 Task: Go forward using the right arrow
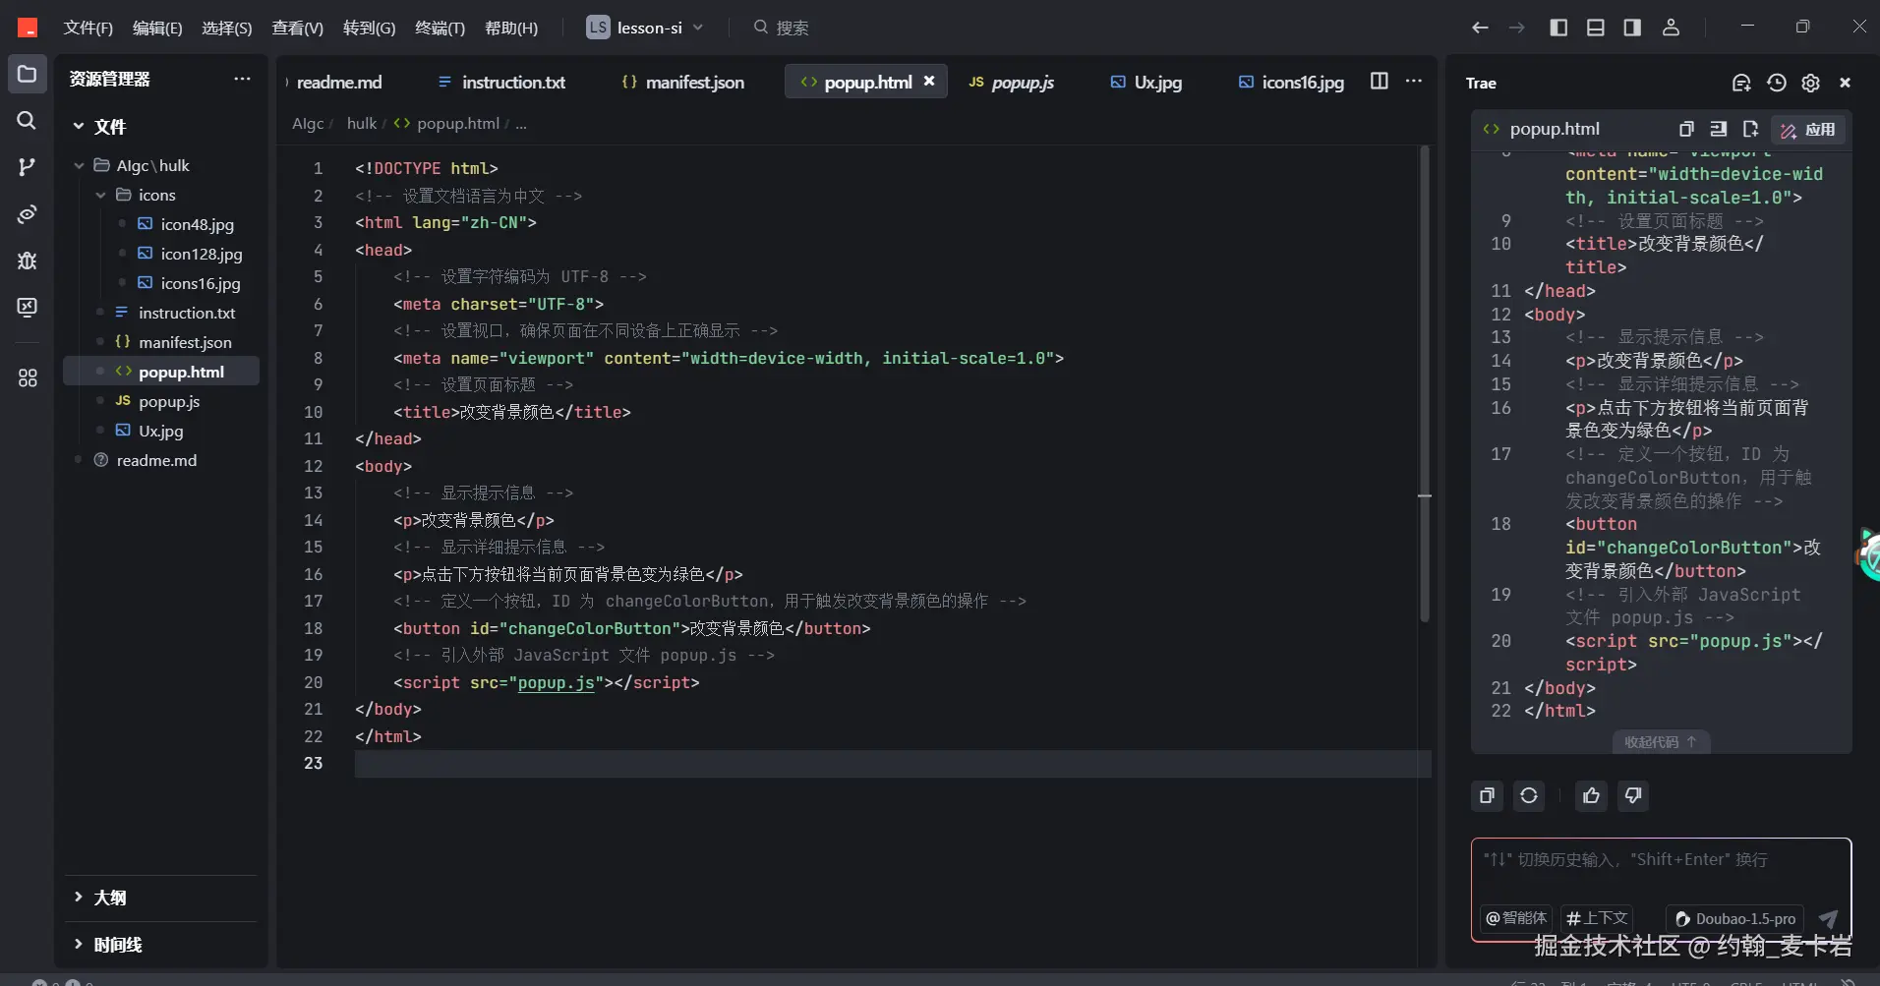tap(1517, 28)
